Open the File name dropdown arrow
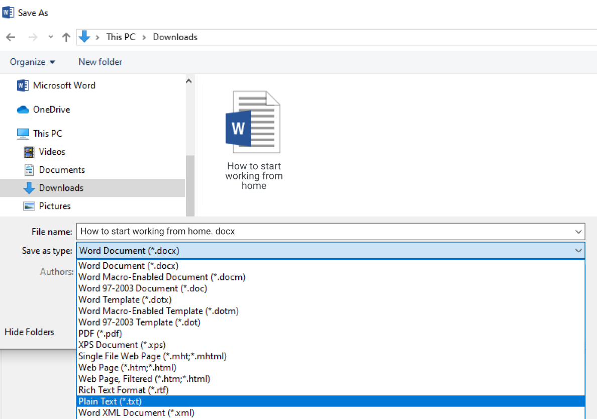597x419 pixels. (x=578, y=232)
